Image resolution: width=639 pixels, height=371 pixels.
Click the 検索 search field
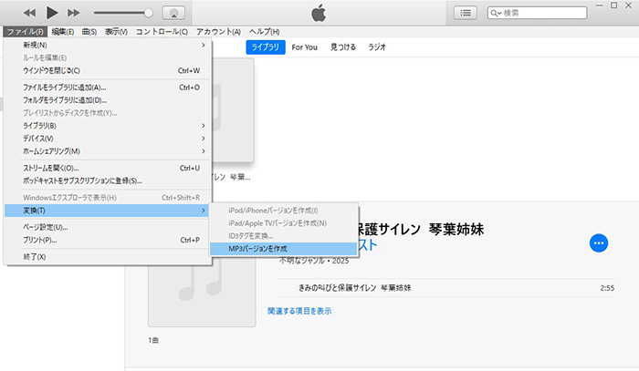(537, 13)
